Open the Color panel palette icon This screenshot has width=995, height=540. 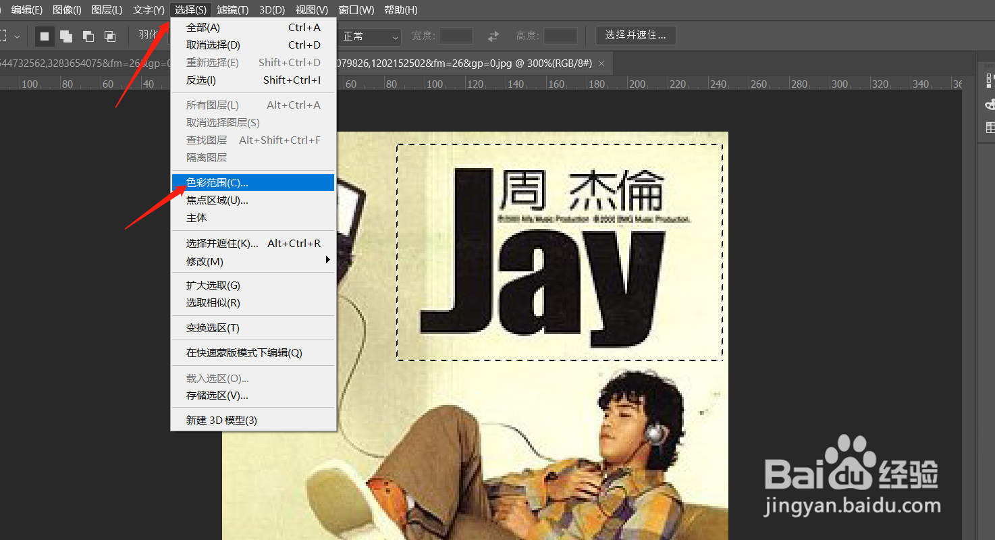990,104
